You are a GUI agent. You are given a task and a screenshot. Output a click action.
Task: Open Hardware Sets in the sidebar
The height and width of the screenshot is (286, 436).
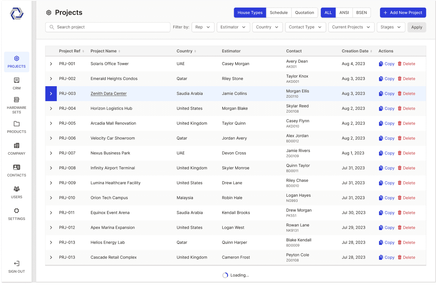(17, 105)
